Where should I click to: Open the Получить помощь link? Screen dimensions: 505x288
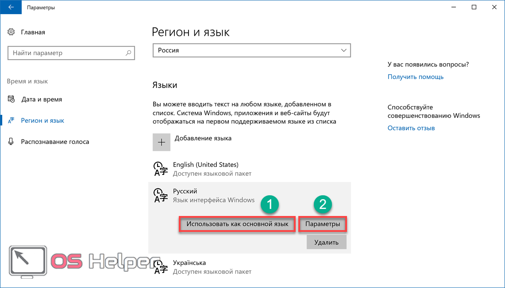point(416,77)
